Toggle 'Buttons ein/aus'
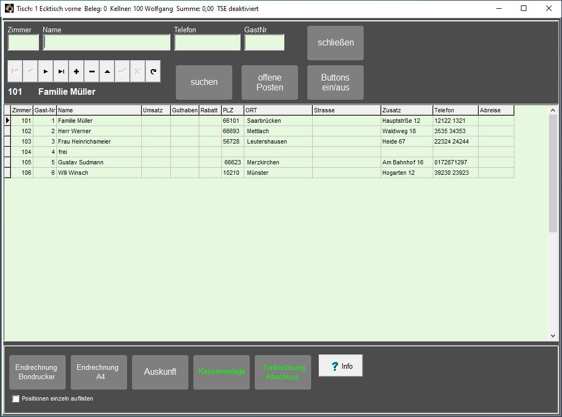Image resolution: width=562 pixels, height=417 pixels. [x=335, y=82]
